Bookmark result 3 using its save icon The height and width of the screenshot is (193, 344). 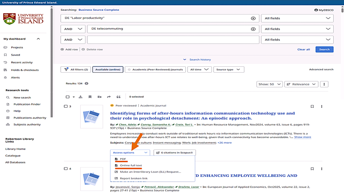(x=312, y=107)
